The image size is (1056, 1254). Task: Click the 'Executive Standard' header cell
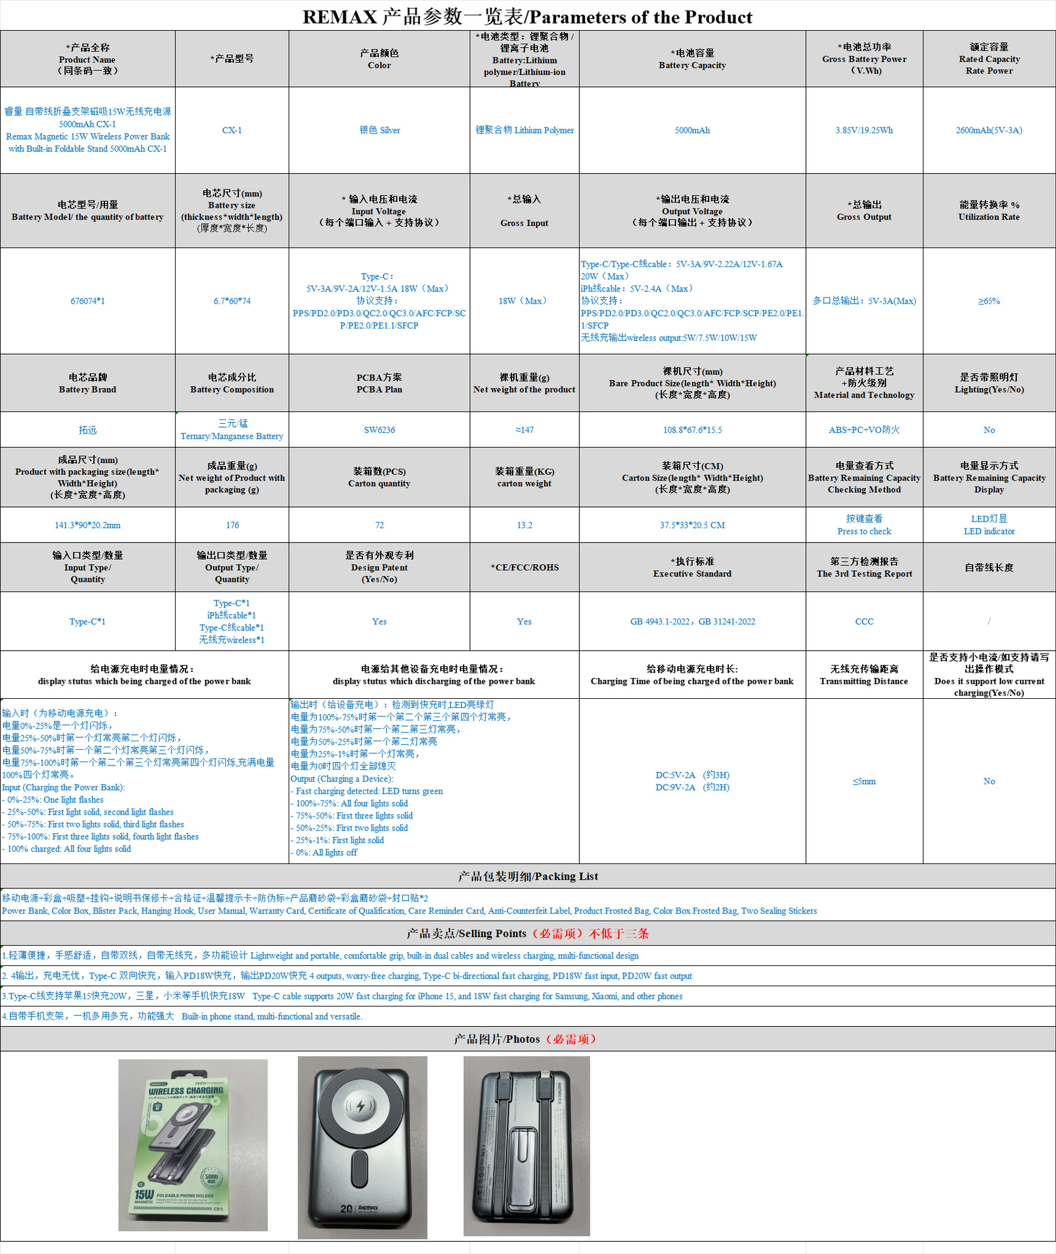(692, 568)
